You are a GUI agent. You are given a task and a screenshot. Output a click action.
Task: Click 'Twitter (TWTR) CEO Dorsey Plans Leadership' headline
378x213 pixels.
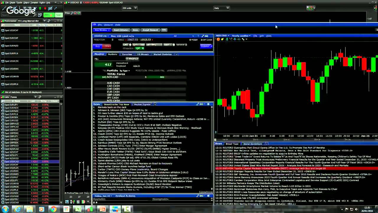point(133,170)
